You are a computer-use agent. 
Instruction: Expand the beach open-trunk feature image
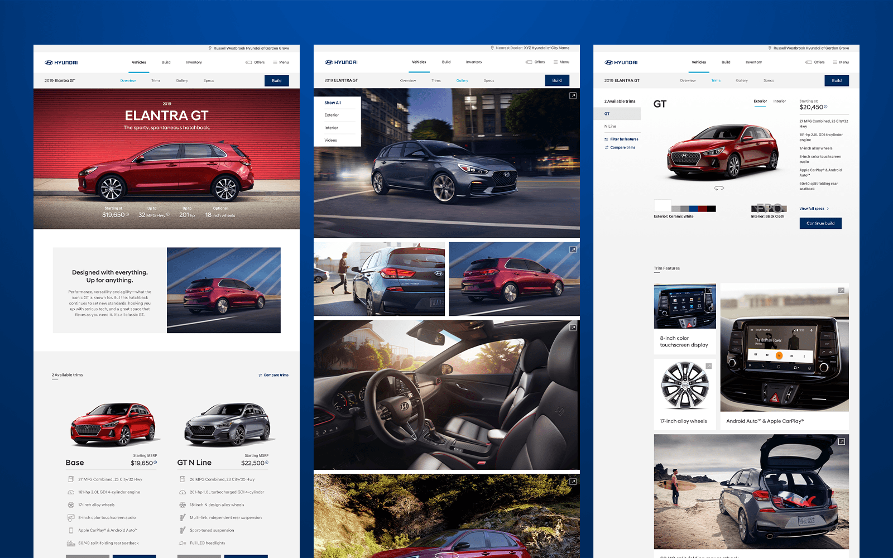[x=841, y=441]
